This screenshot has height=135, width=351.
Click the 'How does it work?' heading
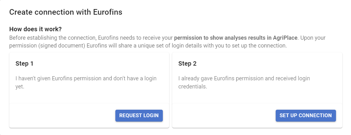[x=35, y=29]
